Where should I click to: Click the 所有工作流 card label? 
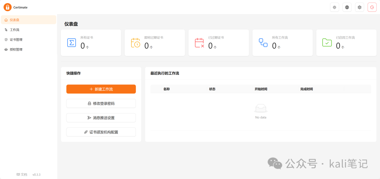[280, 38]
